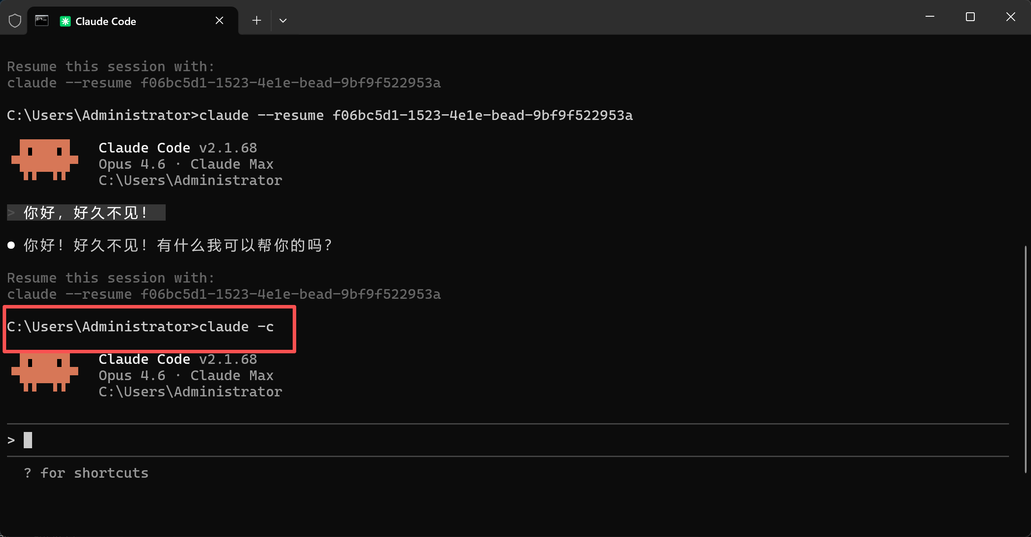Image resolution: width=1031 pixels, height=537 pixels.
Task: Click the "claude -c" command in red box
Action: [x=236, y=327]
